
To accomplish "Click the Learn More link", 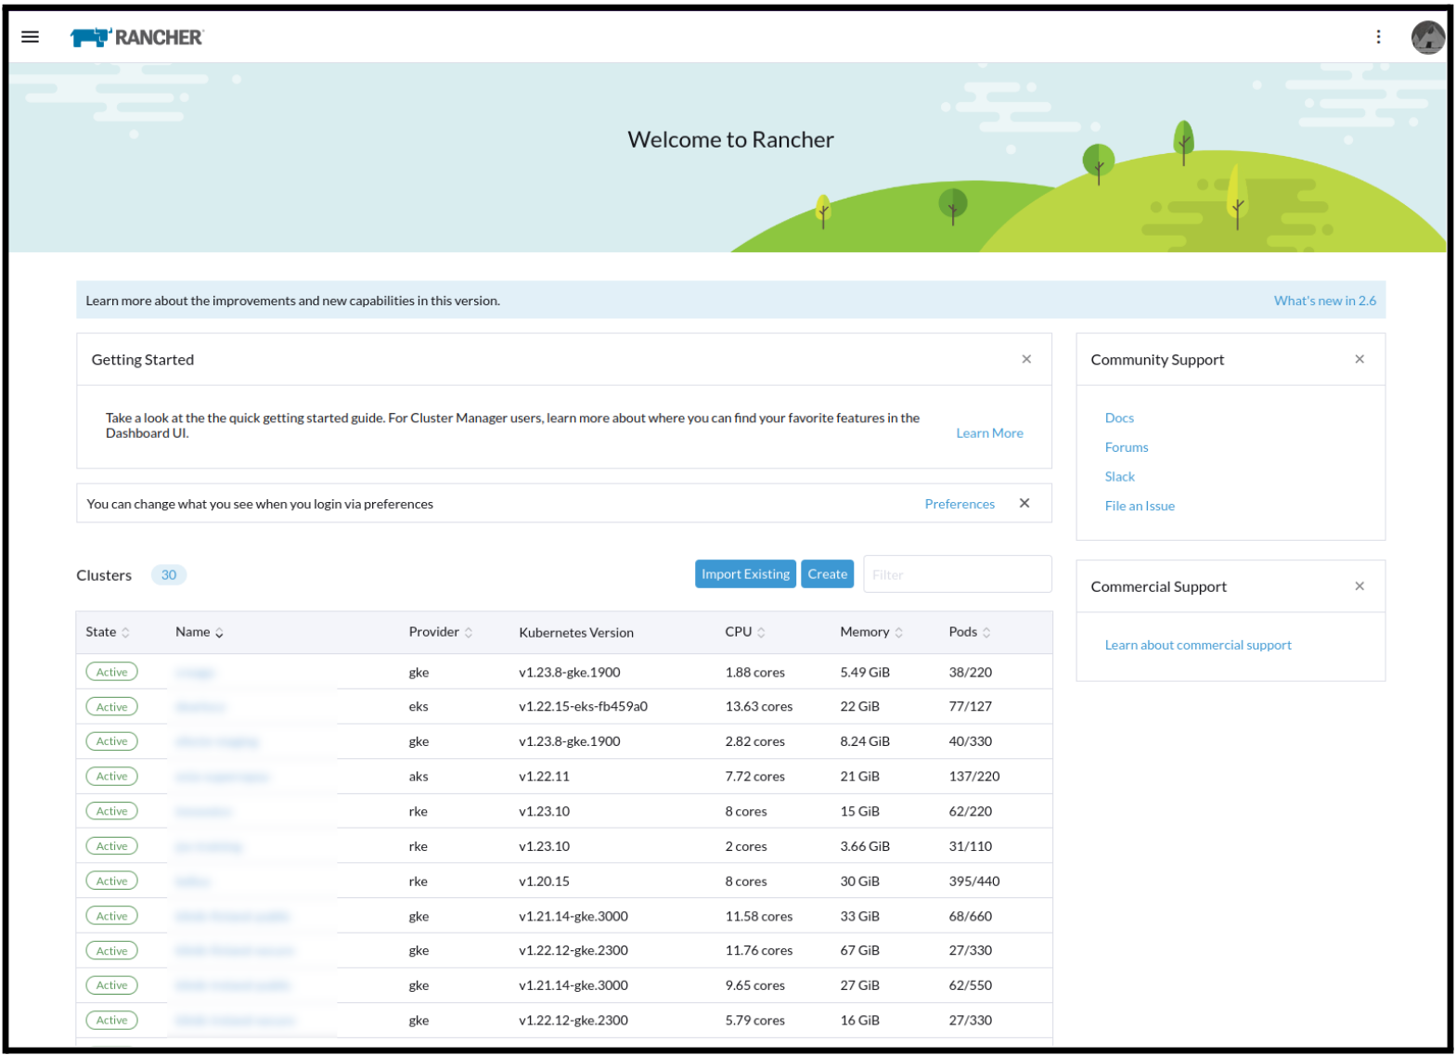I will [989, 433].
